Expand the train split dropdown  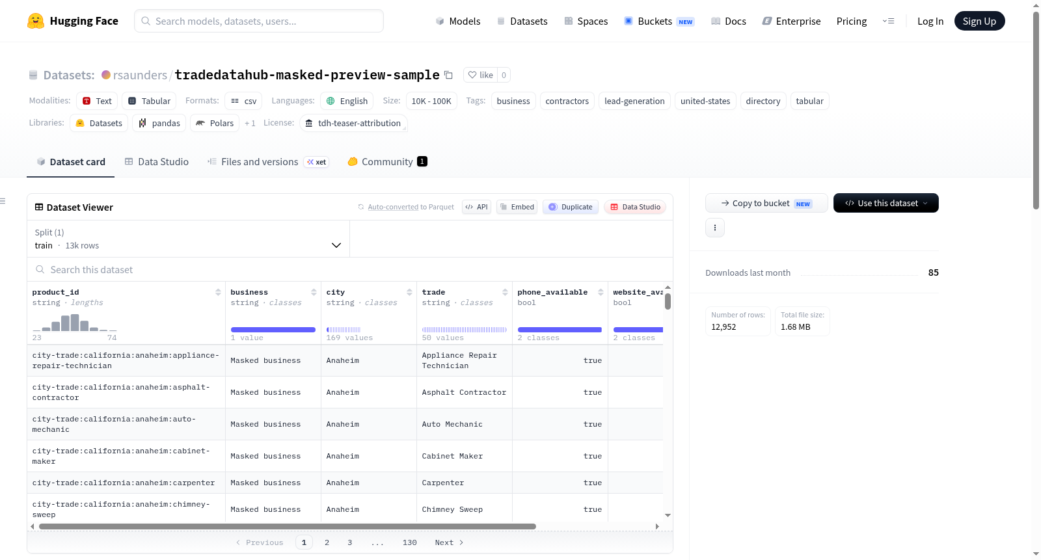click(x=188, y=239)
